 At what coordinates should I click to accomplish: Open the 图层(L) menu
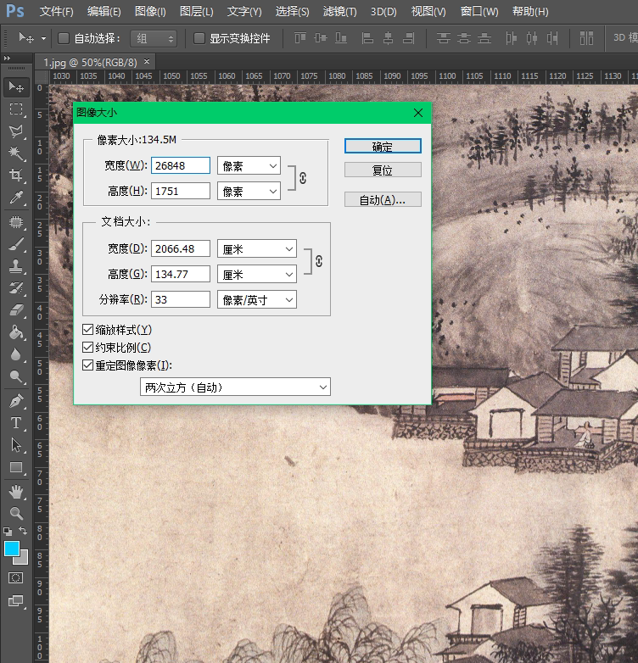point(196,11)
